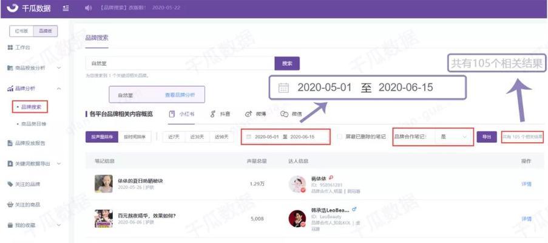Click the 关键词数据导出 icon

[10, 163]
